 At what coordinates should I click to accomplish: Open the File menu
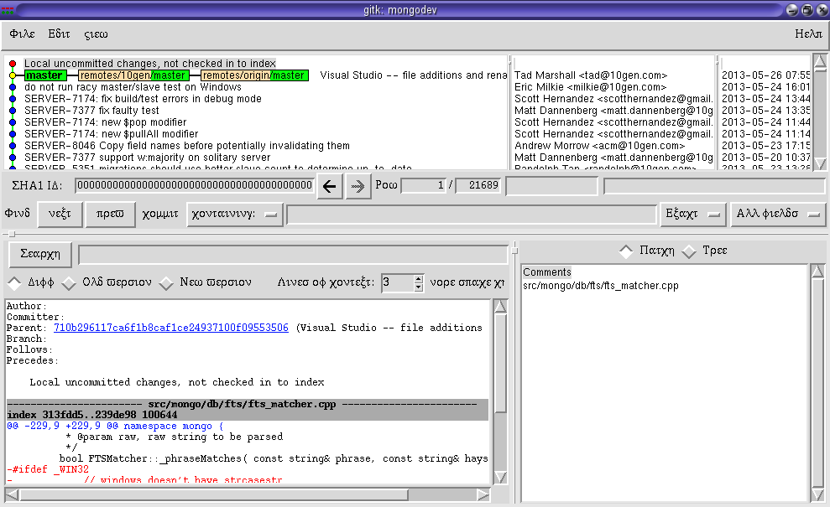tap(22, 34)
